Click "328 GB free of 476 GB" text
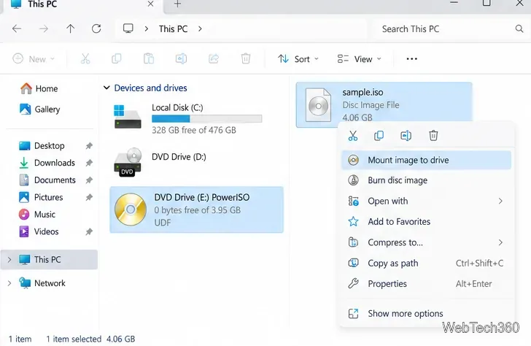Viewport: 531px width, 346px height. (194, 130)
